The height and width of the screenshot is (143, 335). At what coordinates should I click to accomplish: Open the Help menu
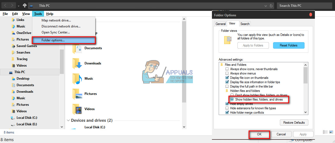(x=50, y=14)
